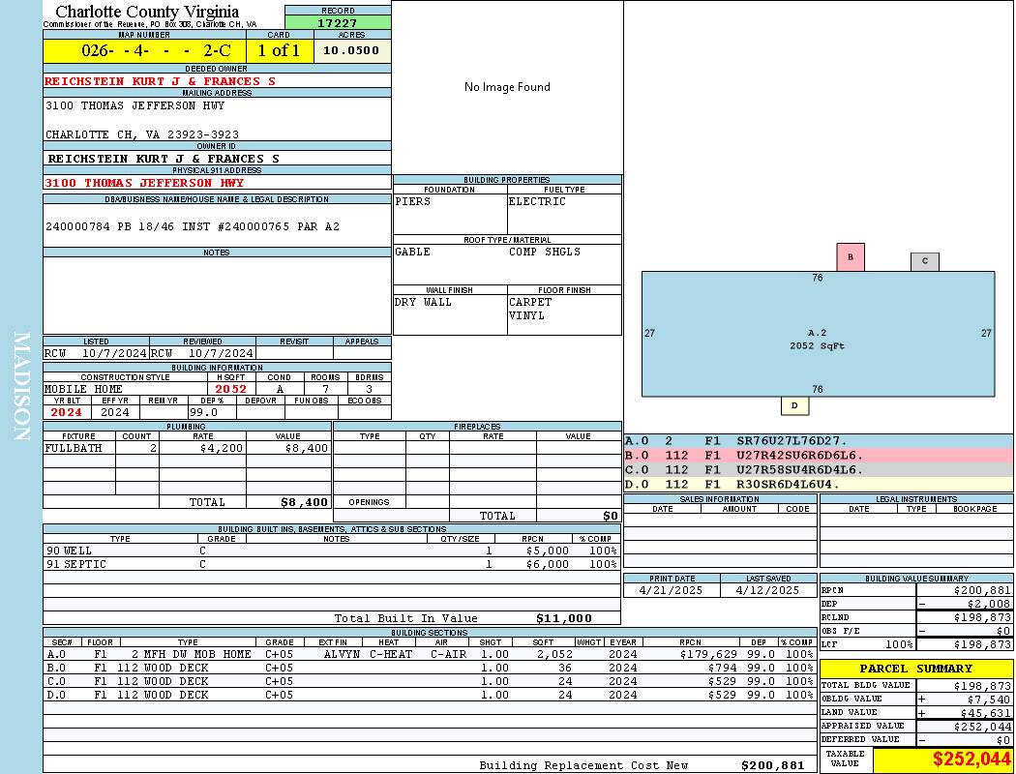Click yellow D section in sketch
1016x774 pixels.
795,406
